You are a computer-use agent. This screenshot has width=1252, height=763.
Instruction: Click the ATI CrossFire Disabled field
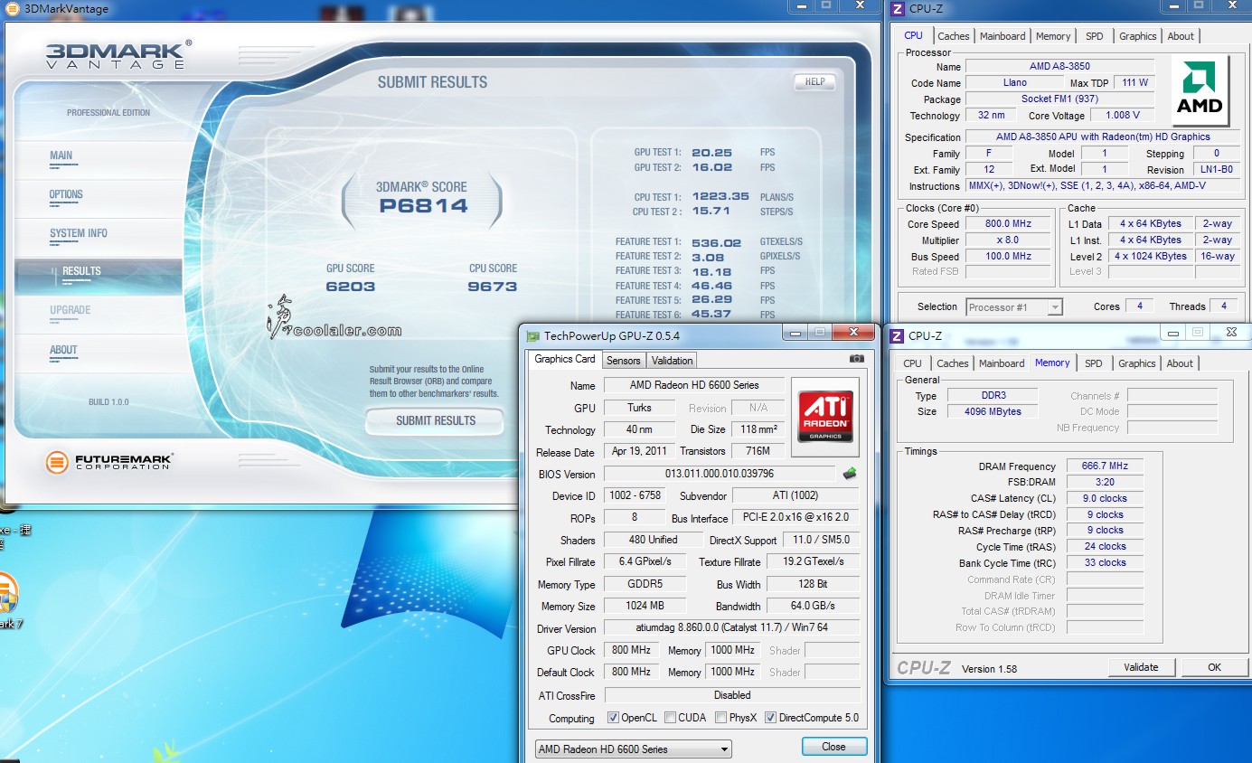coord(732,695)
